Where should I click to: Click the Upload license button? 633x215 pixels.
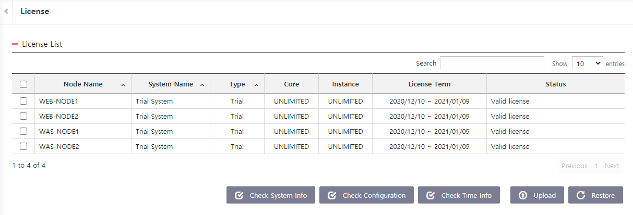536,195
